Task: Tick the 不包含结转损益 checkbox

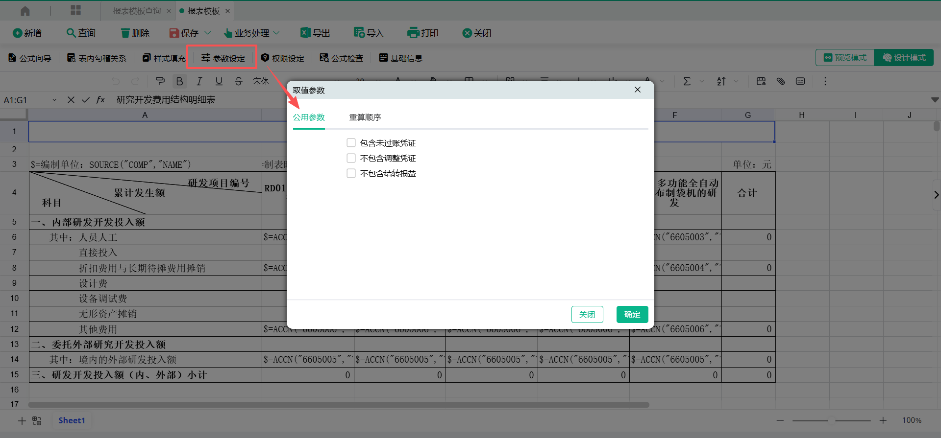Action: tap(351, 173)
